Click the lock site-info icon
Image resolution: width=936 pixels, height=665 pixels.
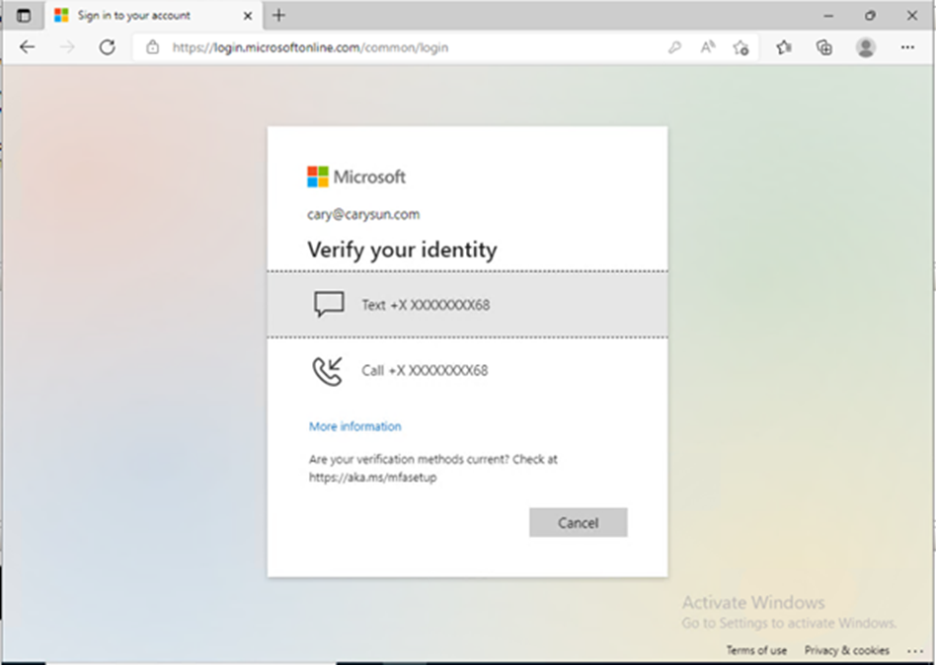click(x=153, y=47)
